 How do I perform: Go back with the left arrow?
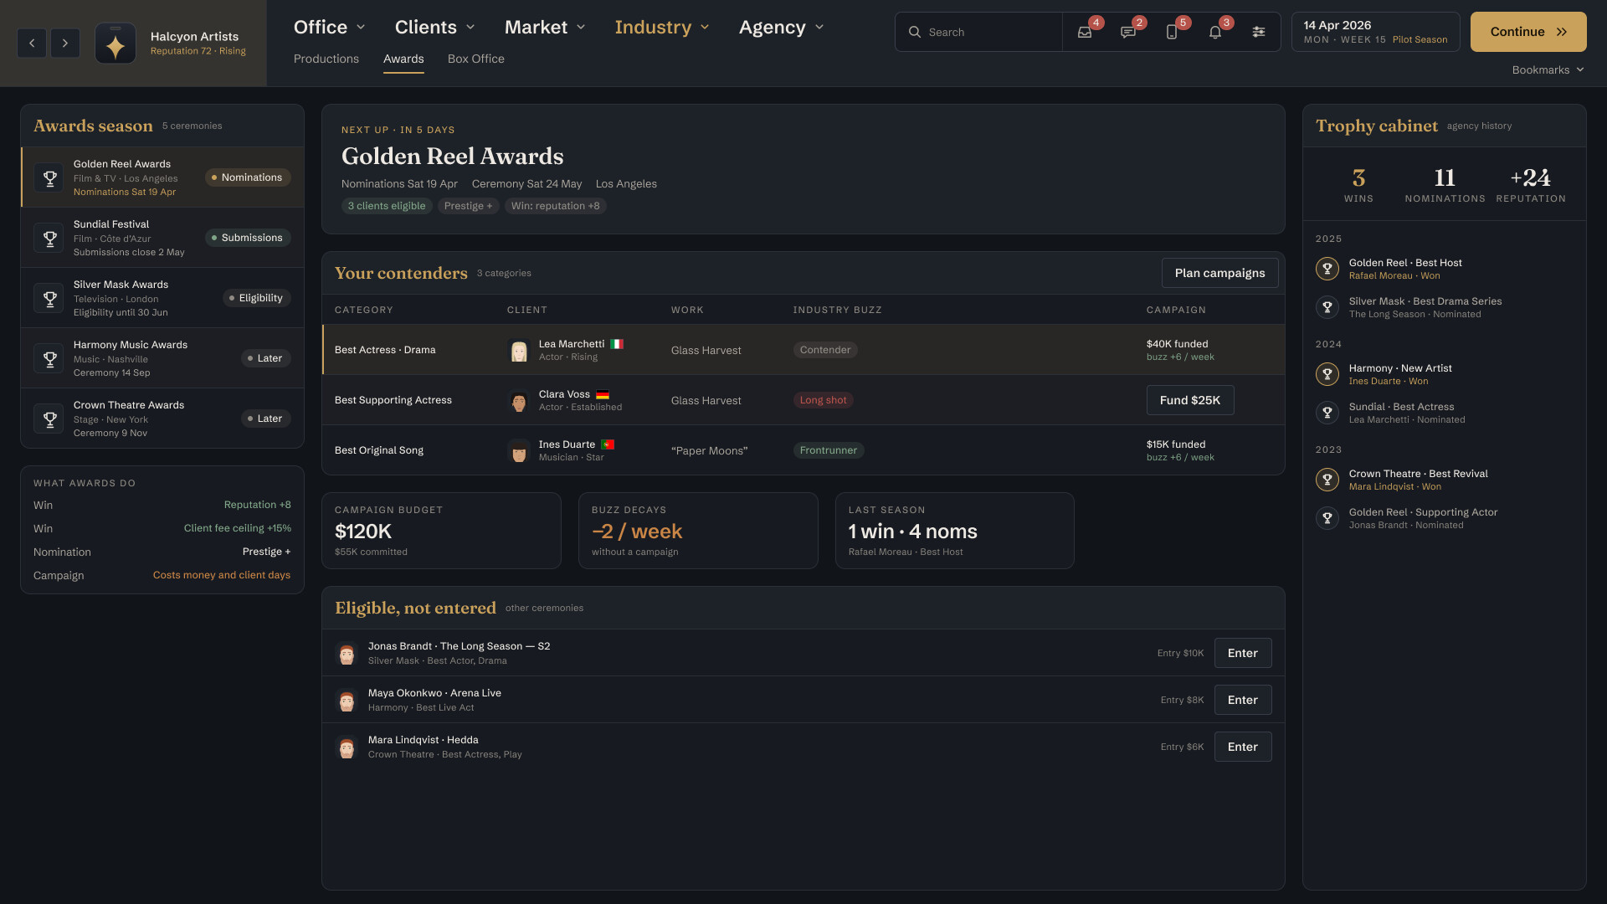32,43
